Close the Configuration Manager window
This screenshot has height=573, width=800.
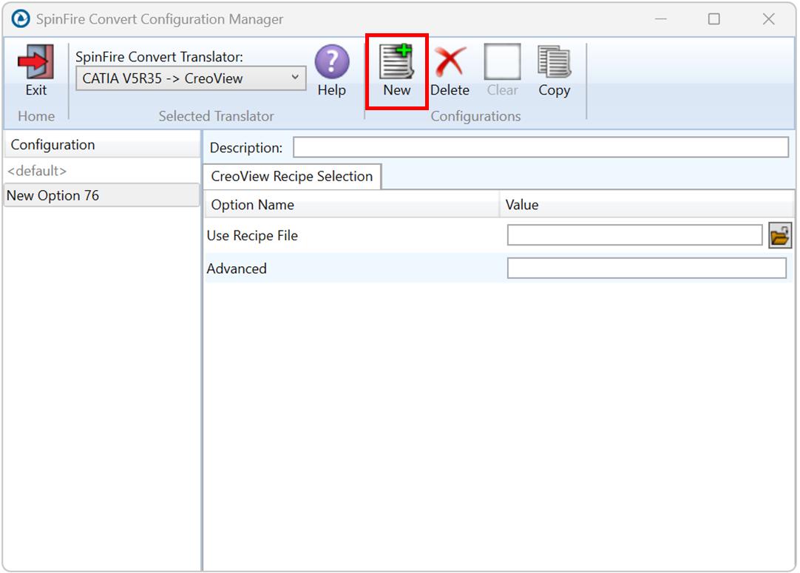click(768, 19)
